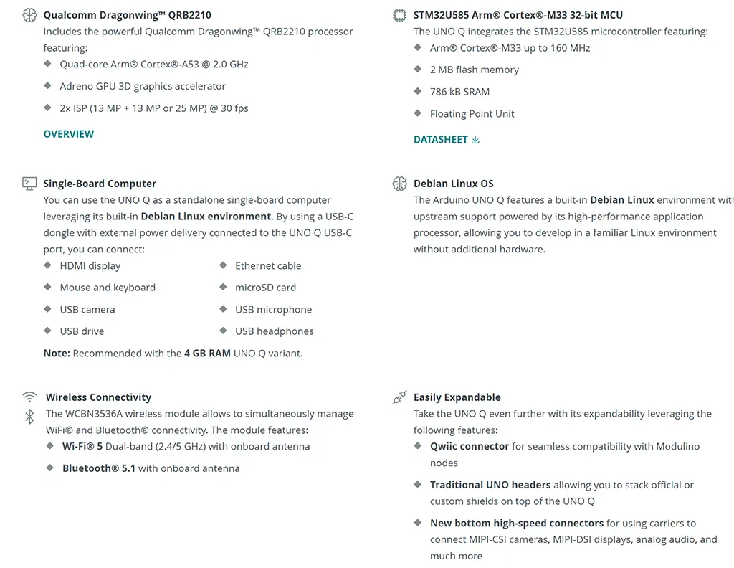Click the Easily Expandable plug icon
Image resolution: width=734 pixels, height=568 pixels.
400,397
